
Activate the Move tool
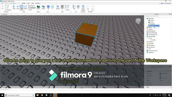coord(18,7)
